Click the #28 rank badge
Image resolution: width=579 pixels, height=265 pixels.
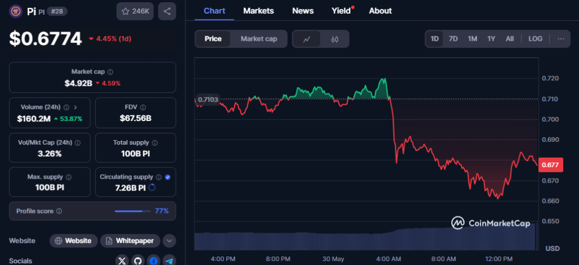tap(57, 11)
